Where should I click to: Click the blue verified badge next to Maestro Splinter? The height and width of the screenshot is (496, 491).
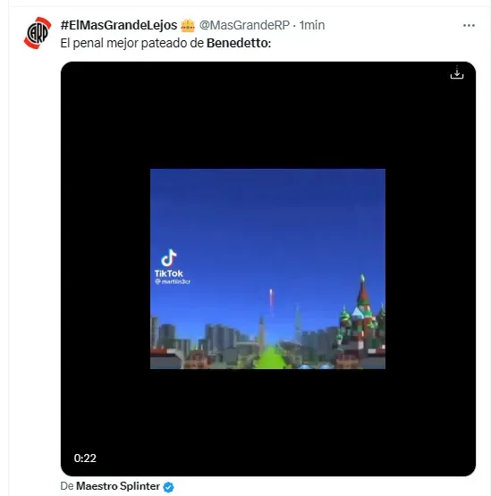[x=168, y=487]
